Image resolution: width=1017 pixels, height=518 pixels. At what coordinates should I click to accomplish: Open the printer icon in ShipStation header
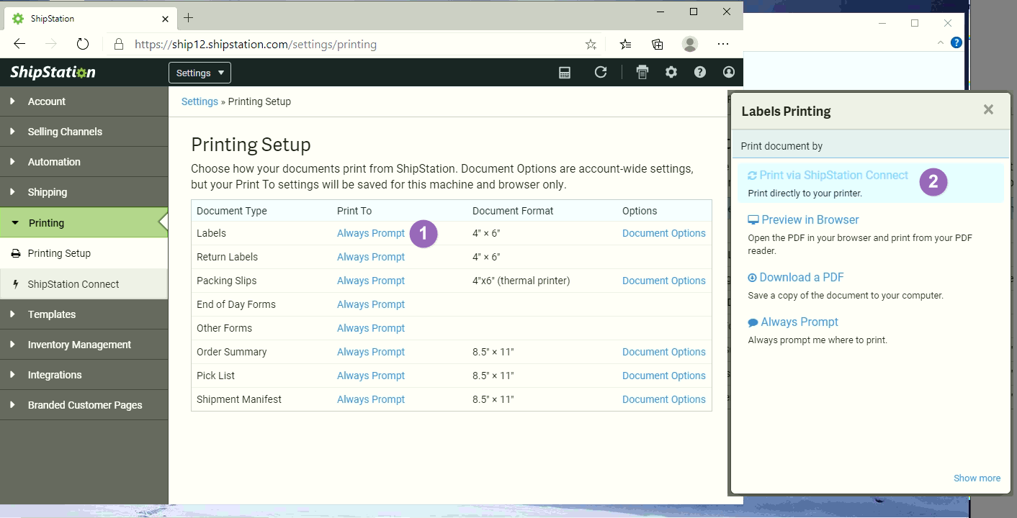click(x=642, y=72)
